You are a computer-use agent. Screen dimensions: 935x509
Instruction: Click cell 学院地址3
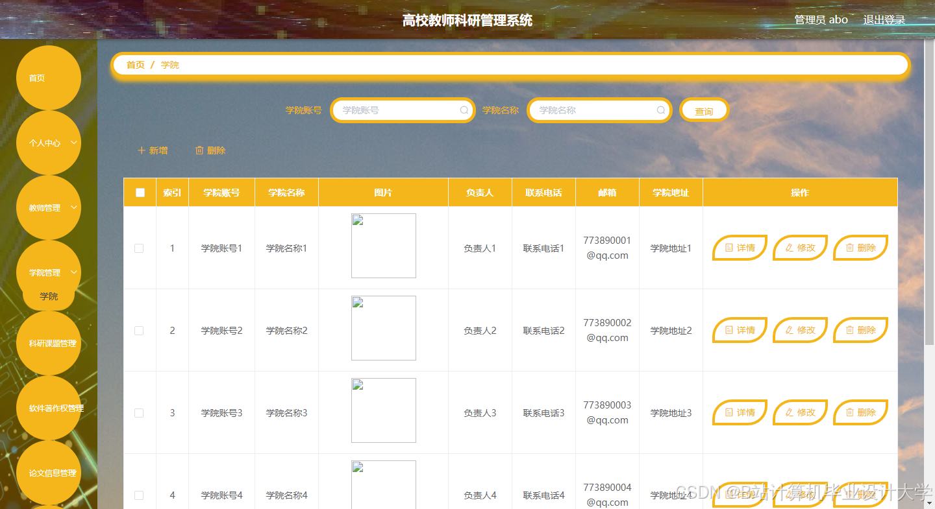[671, 413]
